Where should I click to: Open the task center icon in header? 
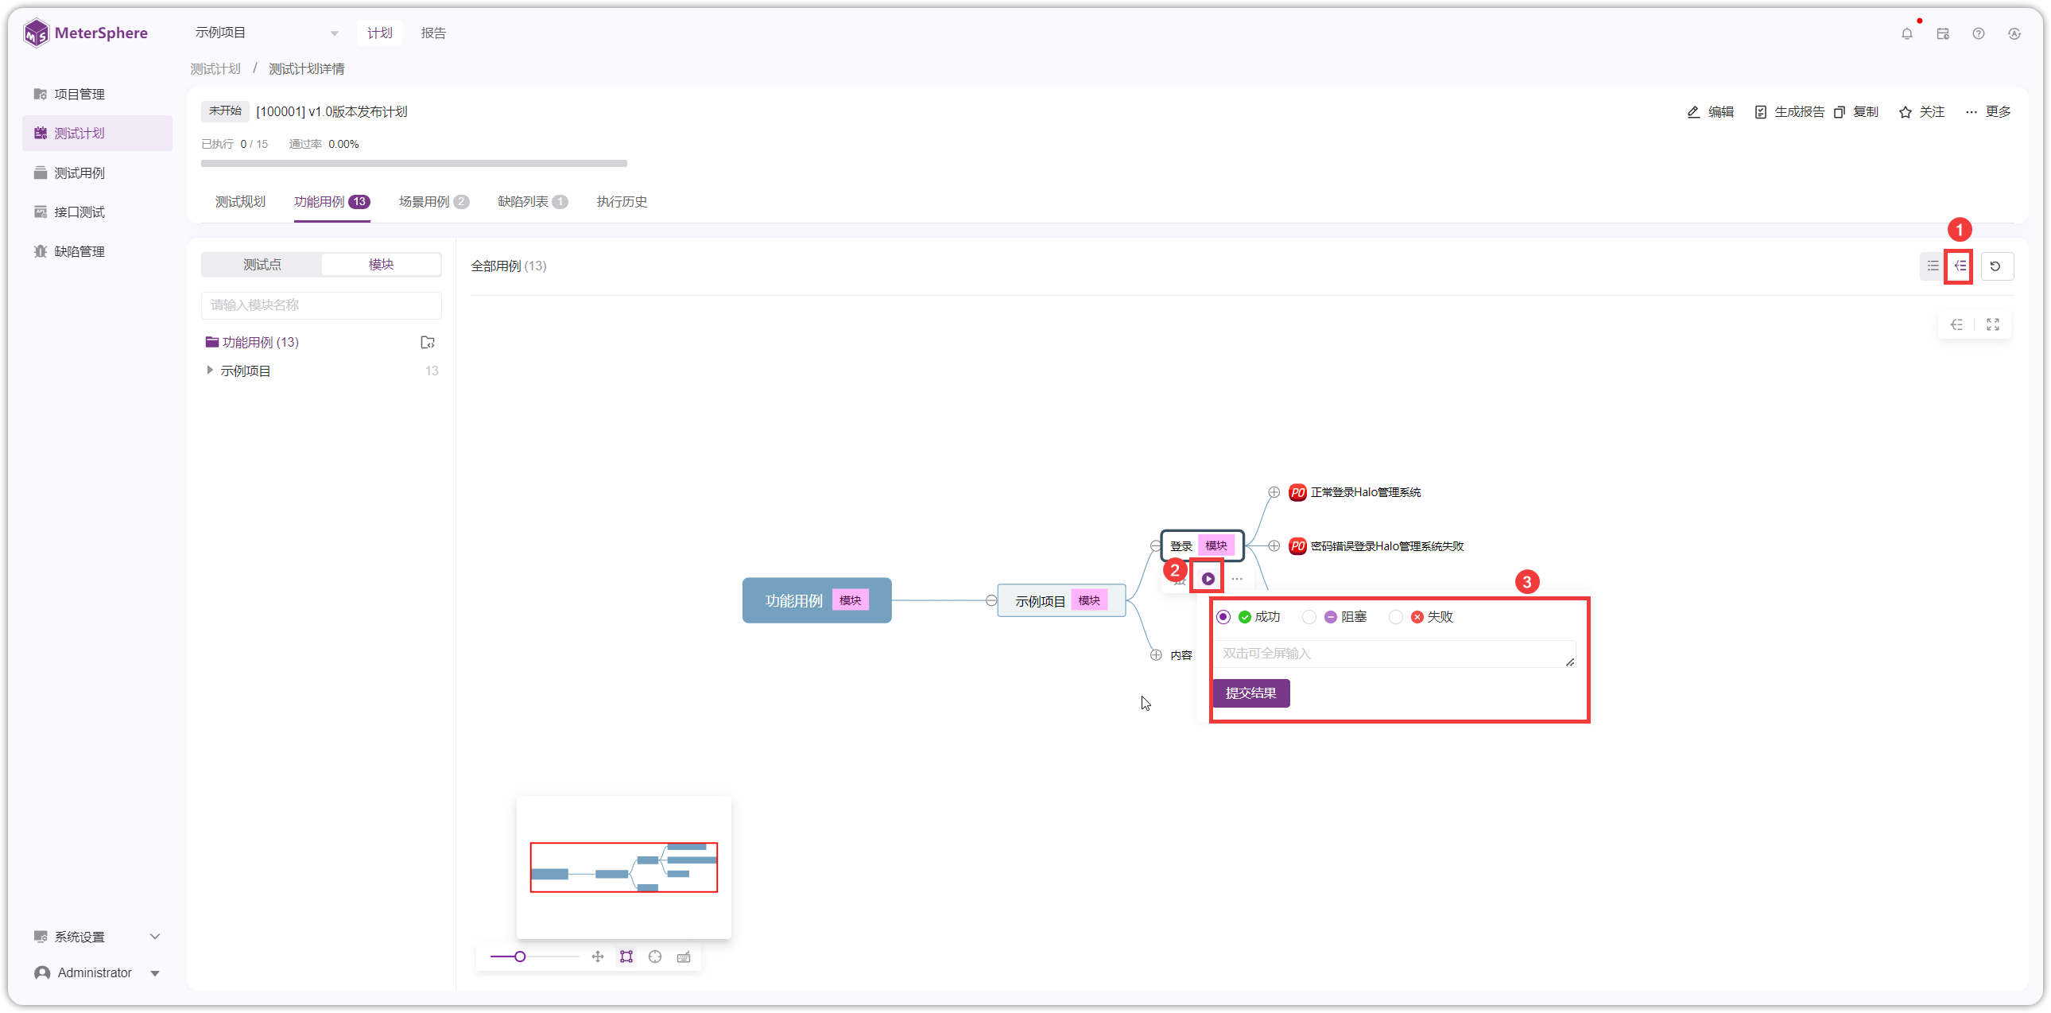(1943, 33)
